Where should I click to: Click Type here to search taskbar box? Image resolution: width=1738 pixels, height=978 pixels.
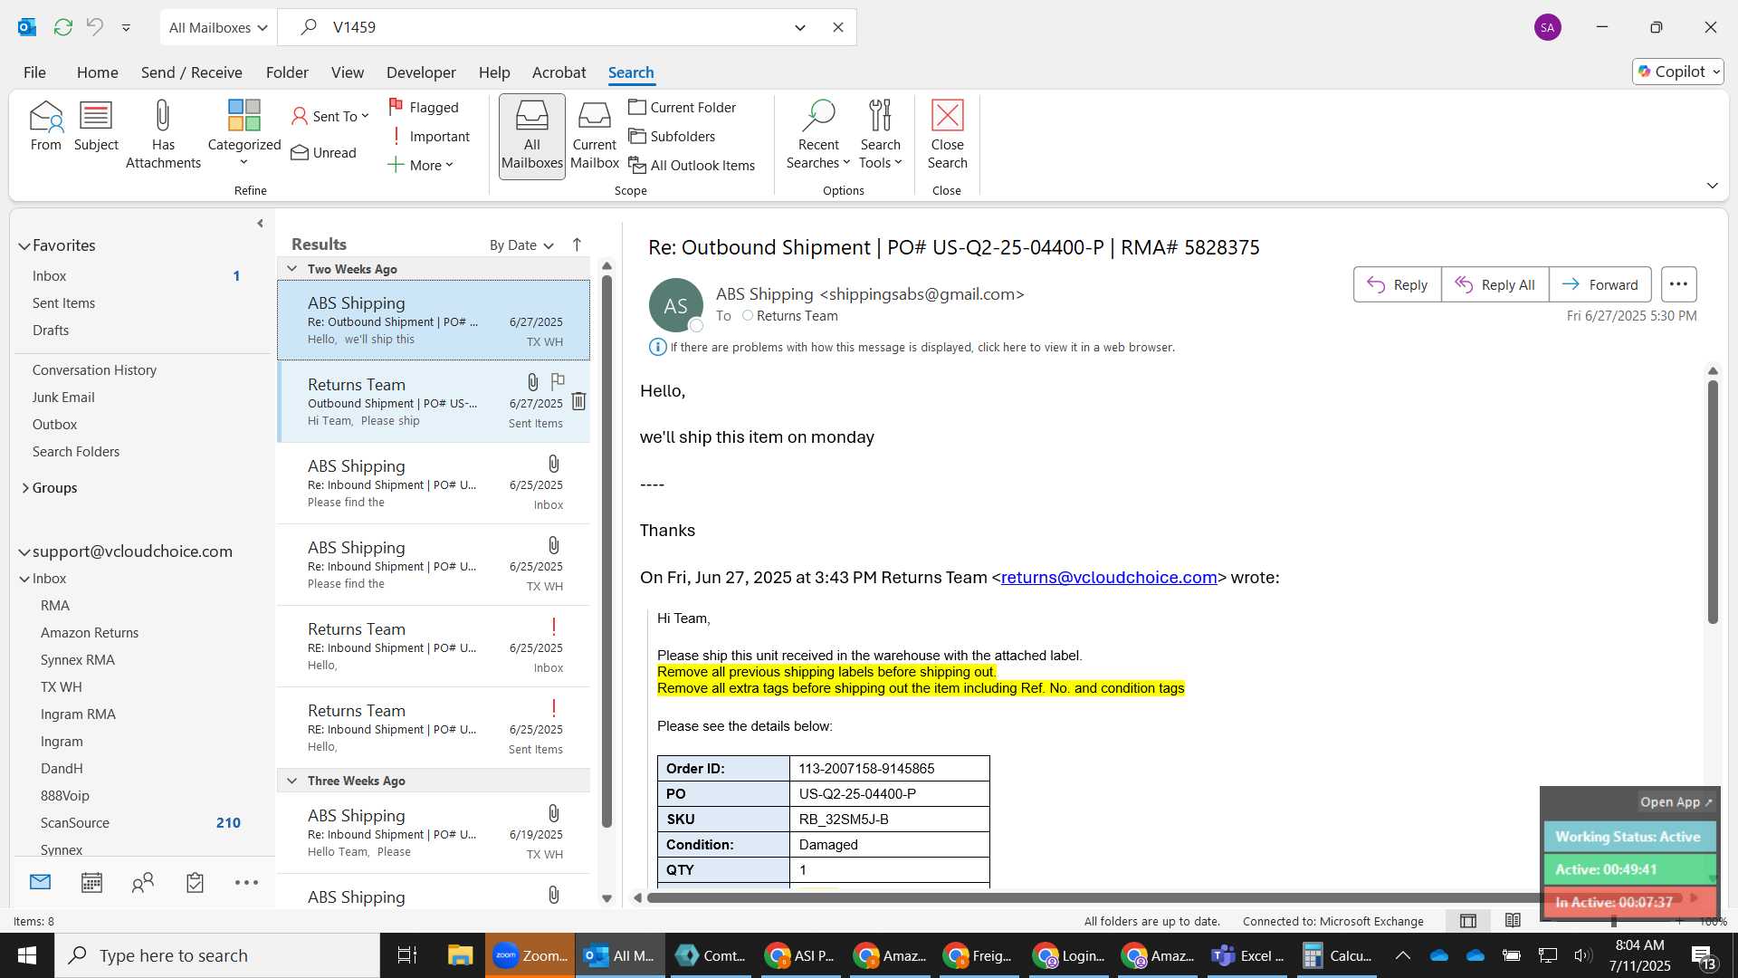[x=217, y=955]
